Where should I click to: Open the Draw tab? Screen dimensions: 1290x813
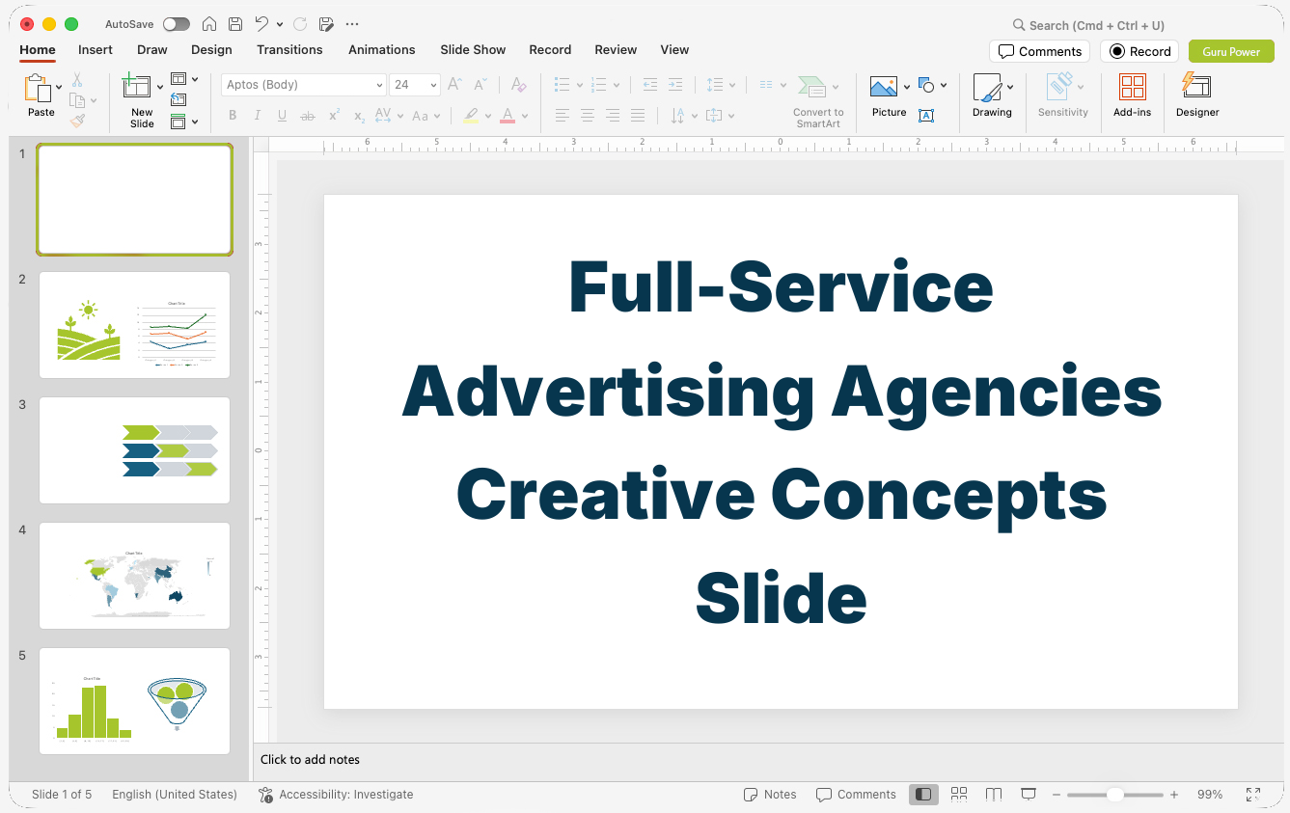coord(152,50)
